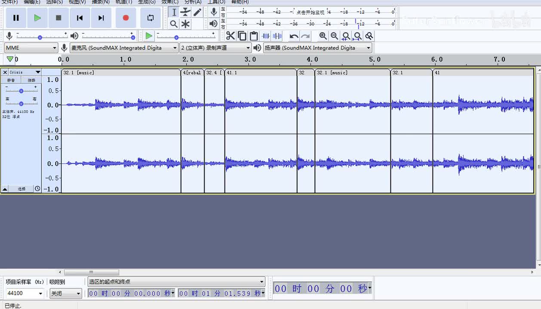The image size is (541, 309).
Task: Close the Crisis track with the X button
Action: [x=5, y=72]
